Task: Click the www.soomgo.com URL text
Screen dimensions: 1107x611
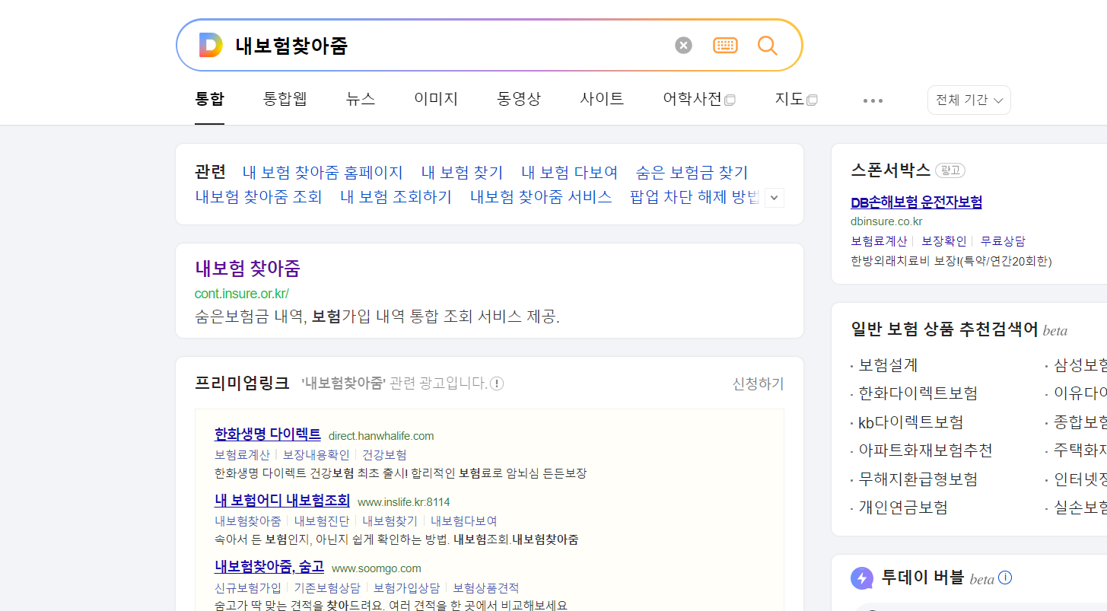Action: coord(376,568)
